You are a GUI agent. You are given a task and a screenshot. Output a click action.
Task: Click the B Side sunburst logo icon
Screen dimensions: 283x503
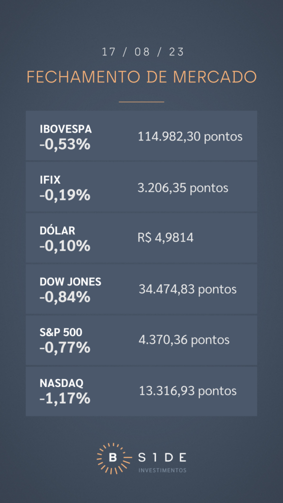113,458
